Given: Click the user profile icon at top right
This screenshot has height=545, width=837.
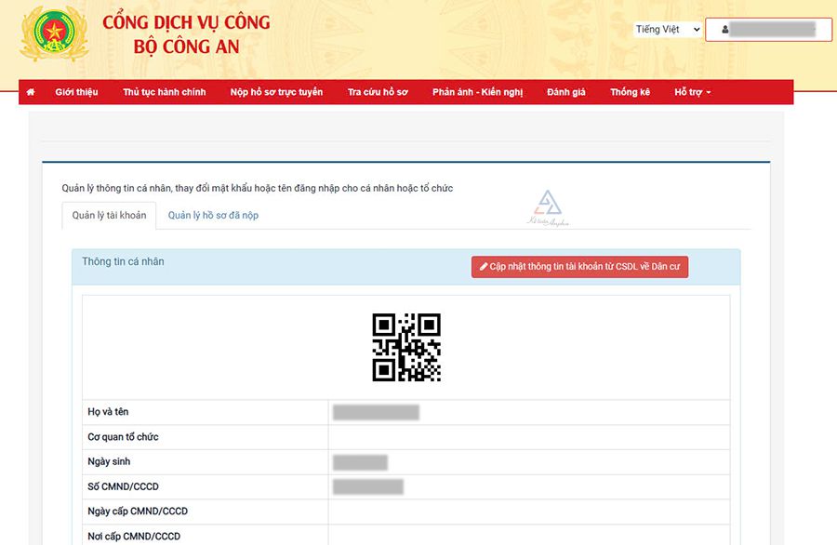Looking at the screenshot, I should 724,30.
